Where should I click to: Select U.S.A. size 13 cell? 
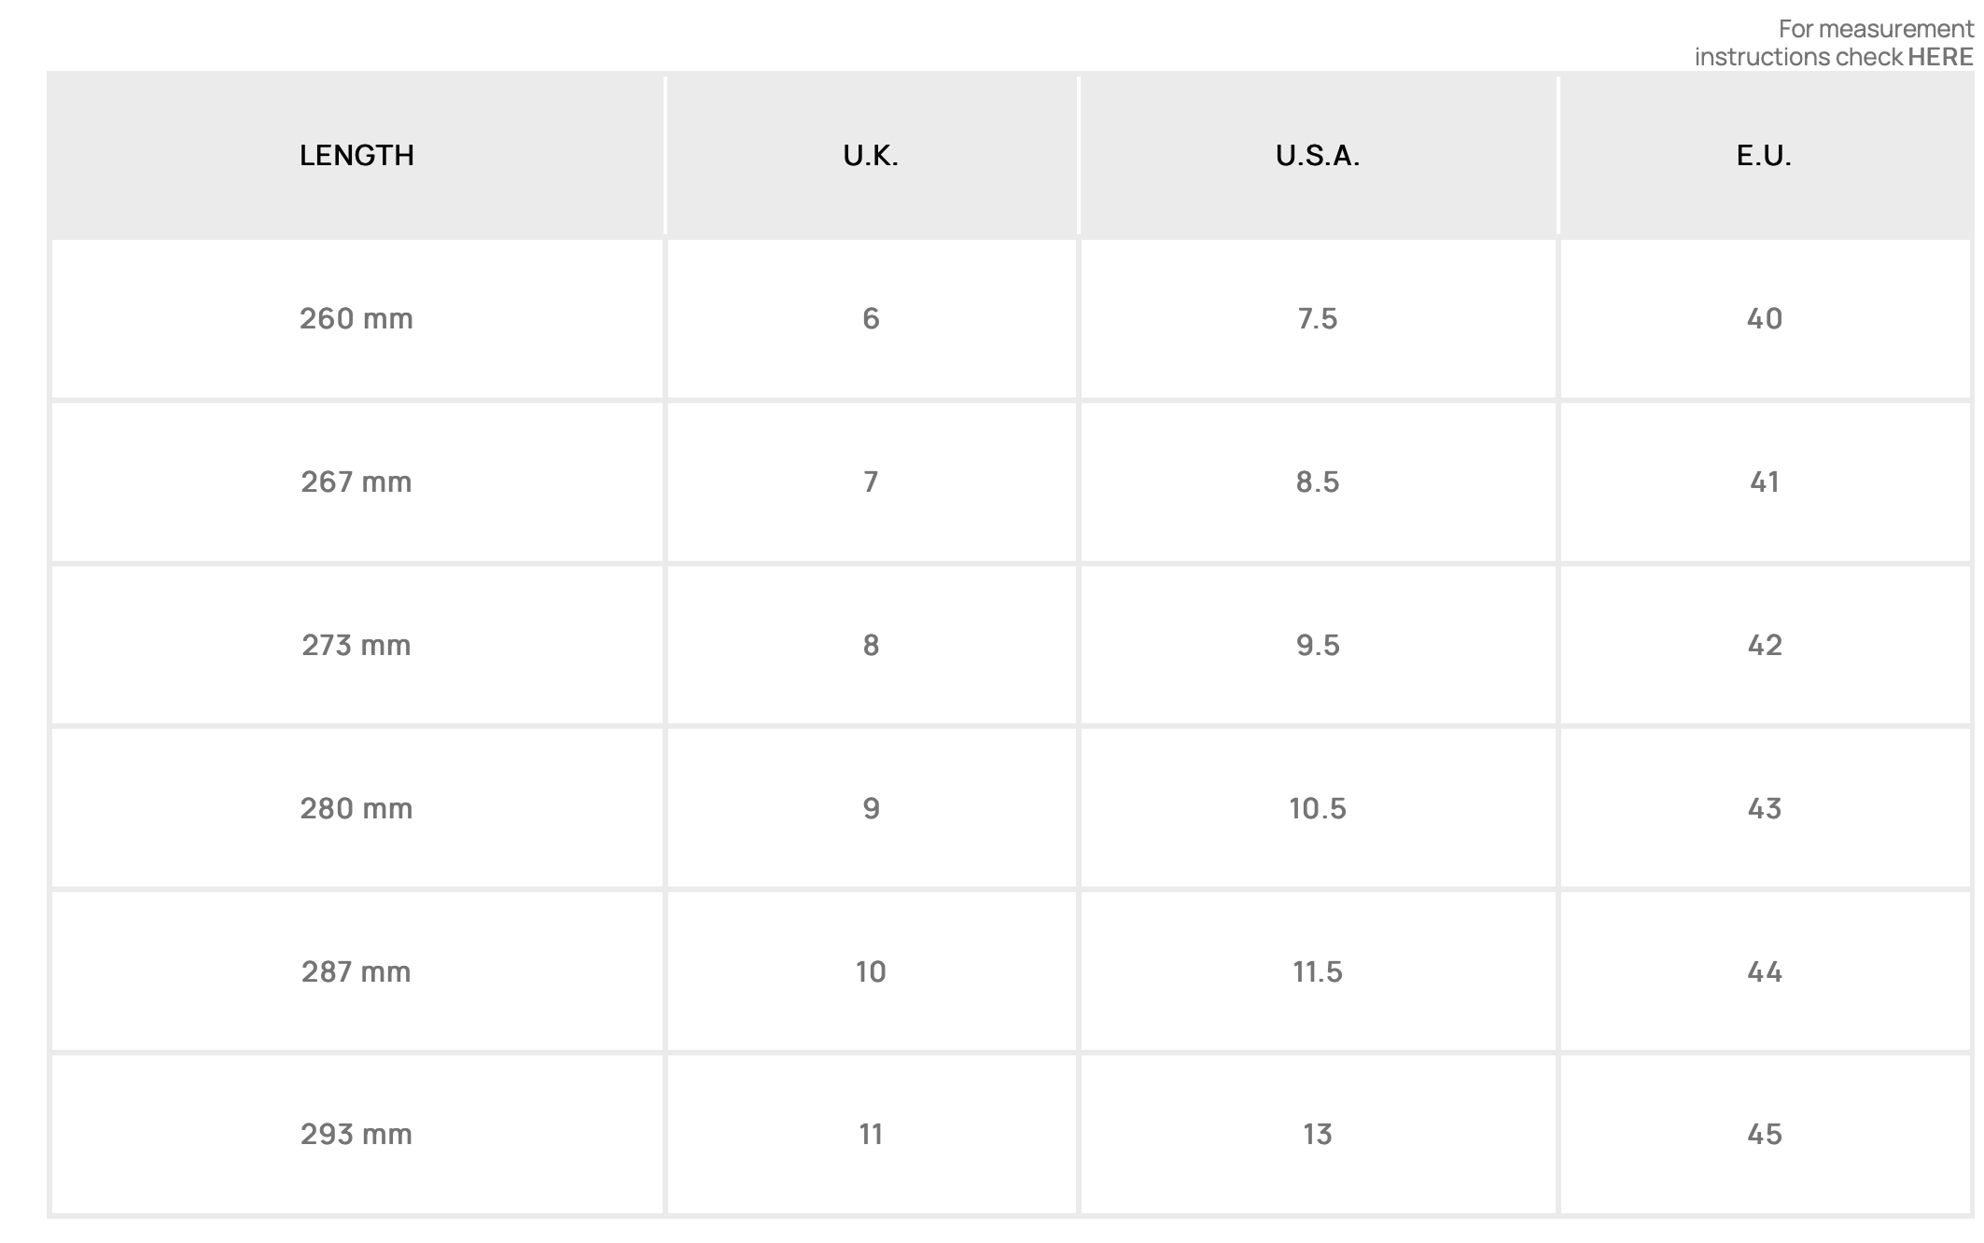(1317, 1134)
